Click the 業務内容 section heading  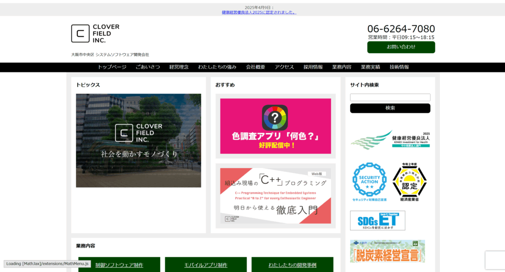tap(86, 246)
